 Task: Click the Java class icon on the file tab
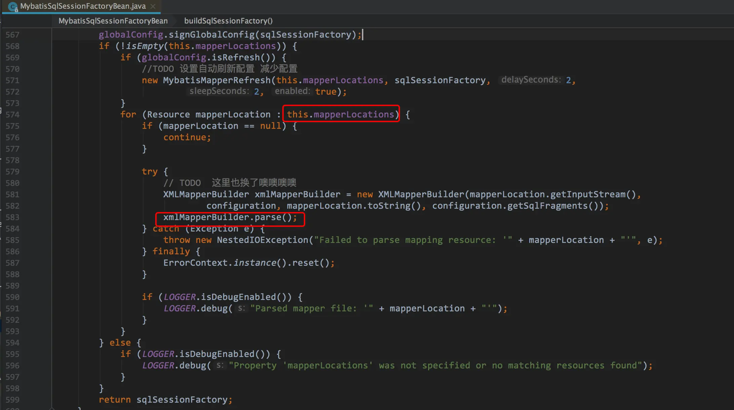coord(13,6)
